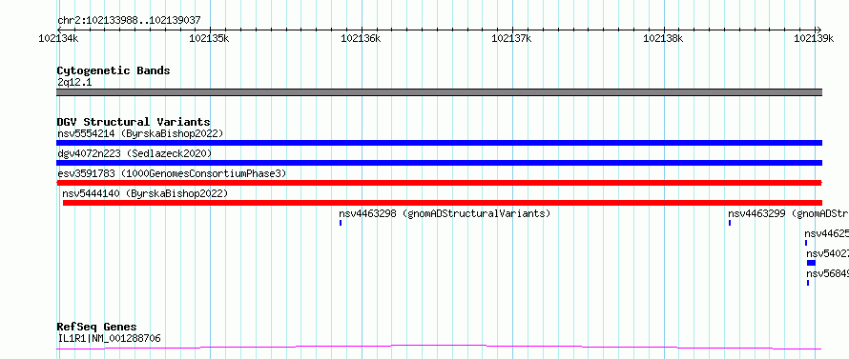Click the 102136k ruler tick label

(362, 38)
